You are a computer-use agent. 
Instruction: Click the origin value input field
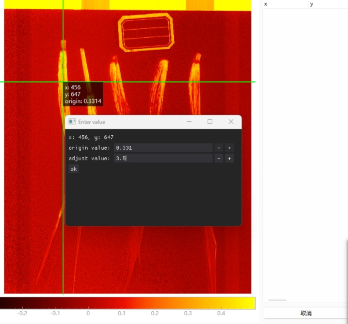(x=163, y=148)
